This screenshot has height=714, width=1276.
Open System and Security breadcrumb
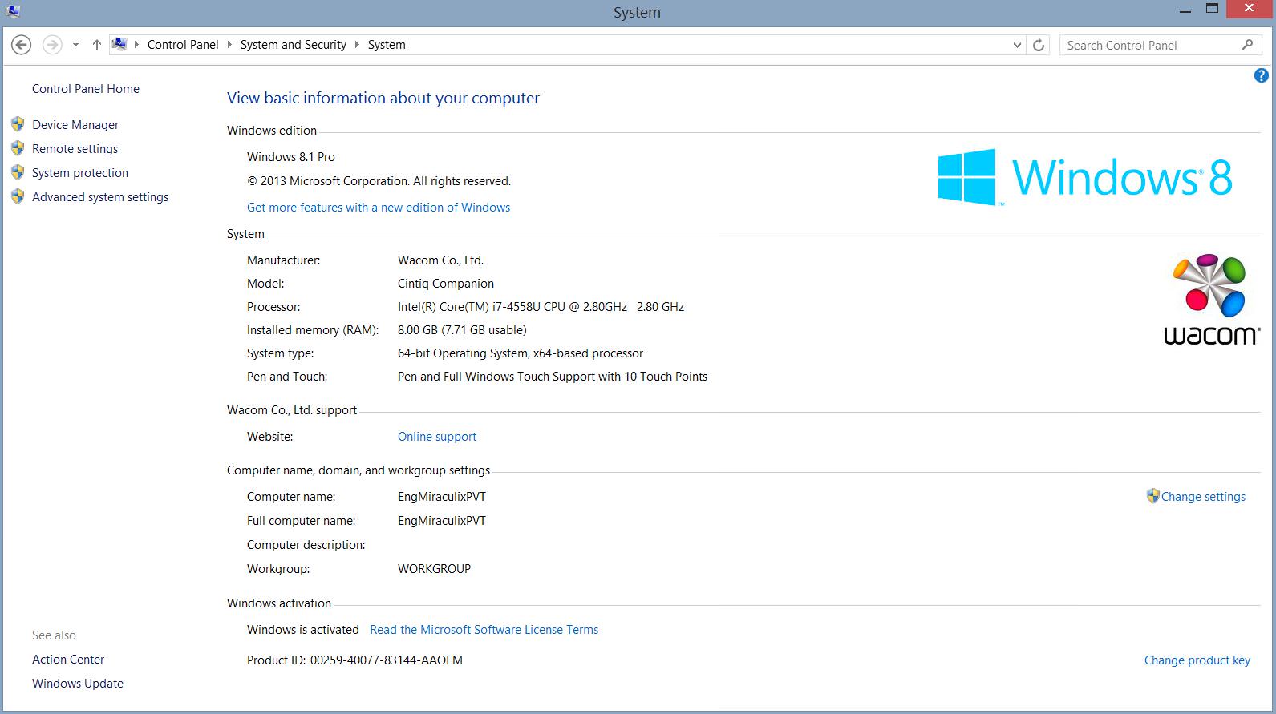point(294,45)
